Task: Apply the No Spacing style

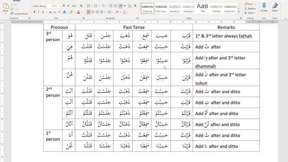Action: (x=161, y=8)
